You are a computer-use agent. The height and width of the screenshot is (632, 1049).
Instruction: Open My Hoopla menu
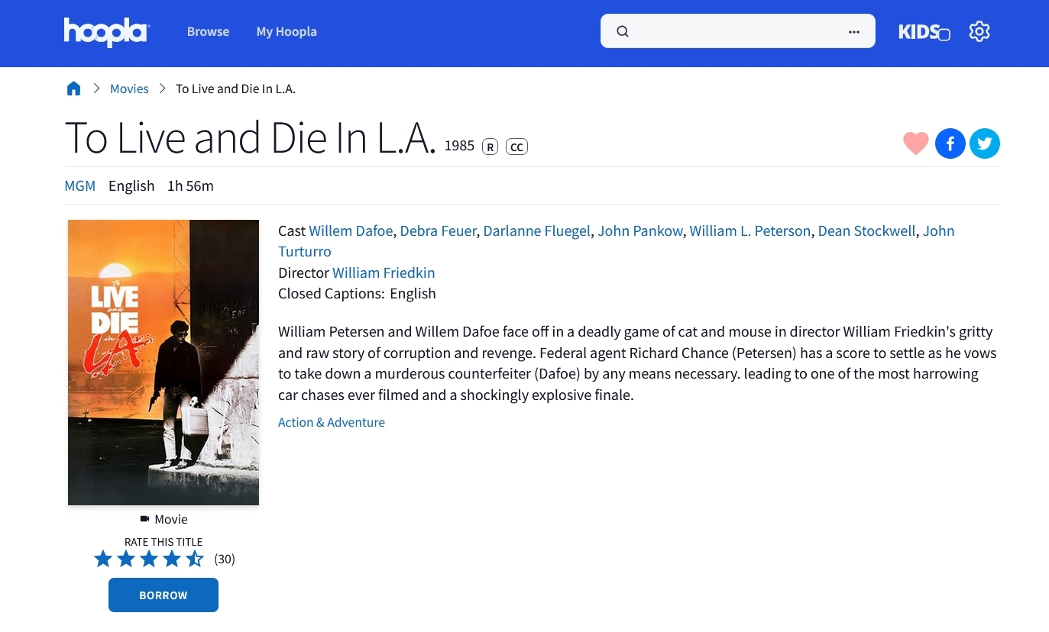tap(287, 31)
